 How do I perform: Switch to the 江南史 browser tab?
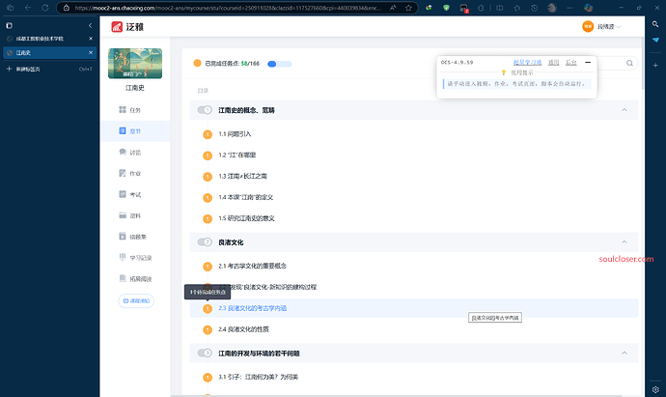[49, 53]
